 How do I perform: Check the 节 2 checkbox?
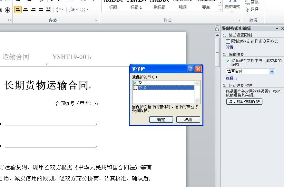[135, 88]
